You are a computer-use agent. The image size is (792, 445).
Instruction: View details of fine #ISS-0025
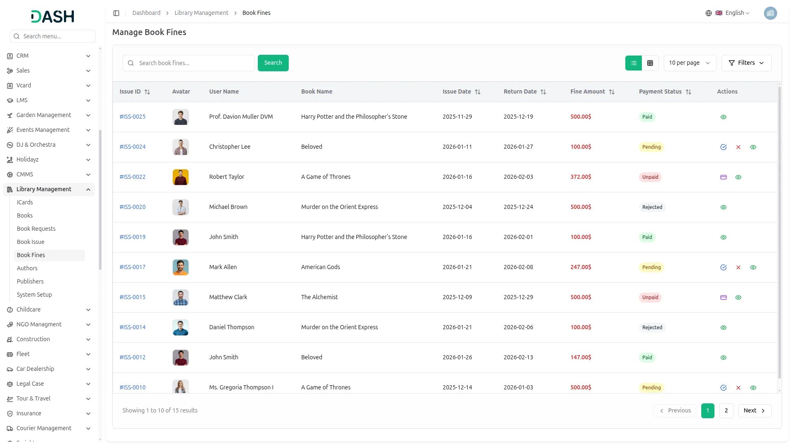point(724,117)
